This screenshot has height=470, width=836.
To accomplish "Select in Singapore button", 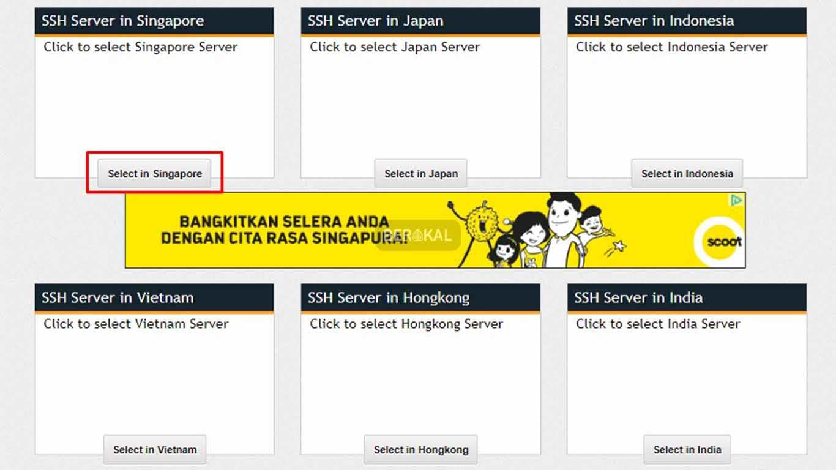I will click(154, 173).
